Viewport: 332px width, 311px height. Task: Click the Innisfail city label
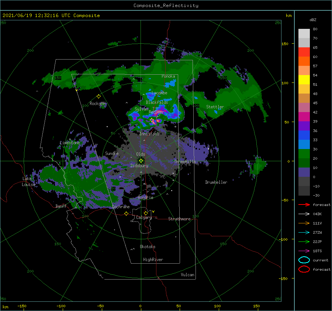click(x=149, y=134)
